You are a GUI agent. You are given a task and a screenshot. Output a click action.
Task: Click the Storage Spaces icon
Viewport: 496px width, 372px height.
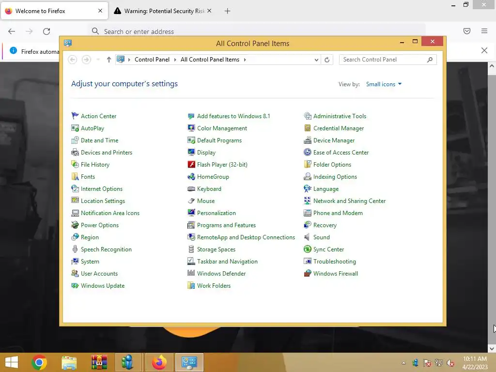pos(191,249)
